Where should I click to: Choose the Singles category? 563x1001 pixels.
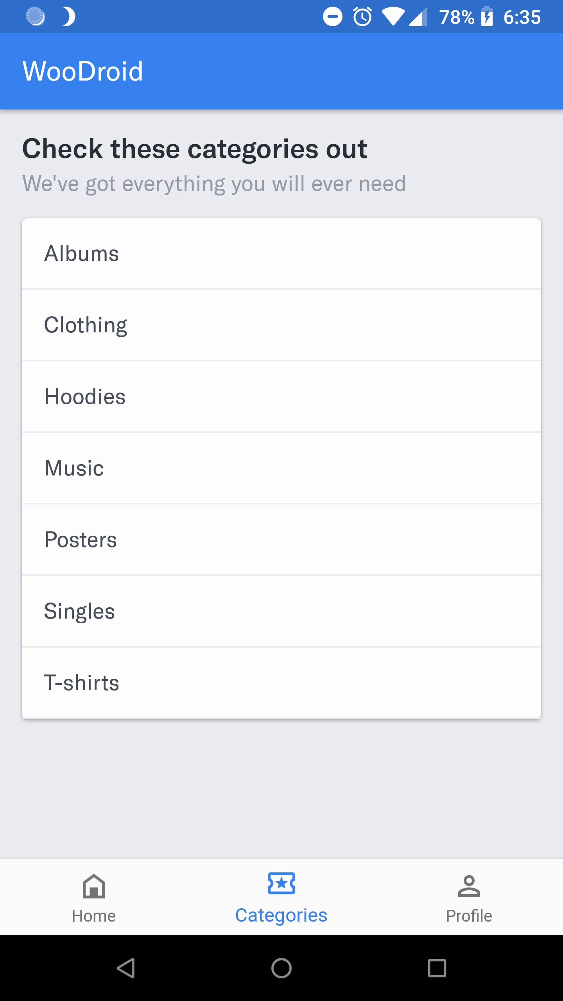[281, 611]
